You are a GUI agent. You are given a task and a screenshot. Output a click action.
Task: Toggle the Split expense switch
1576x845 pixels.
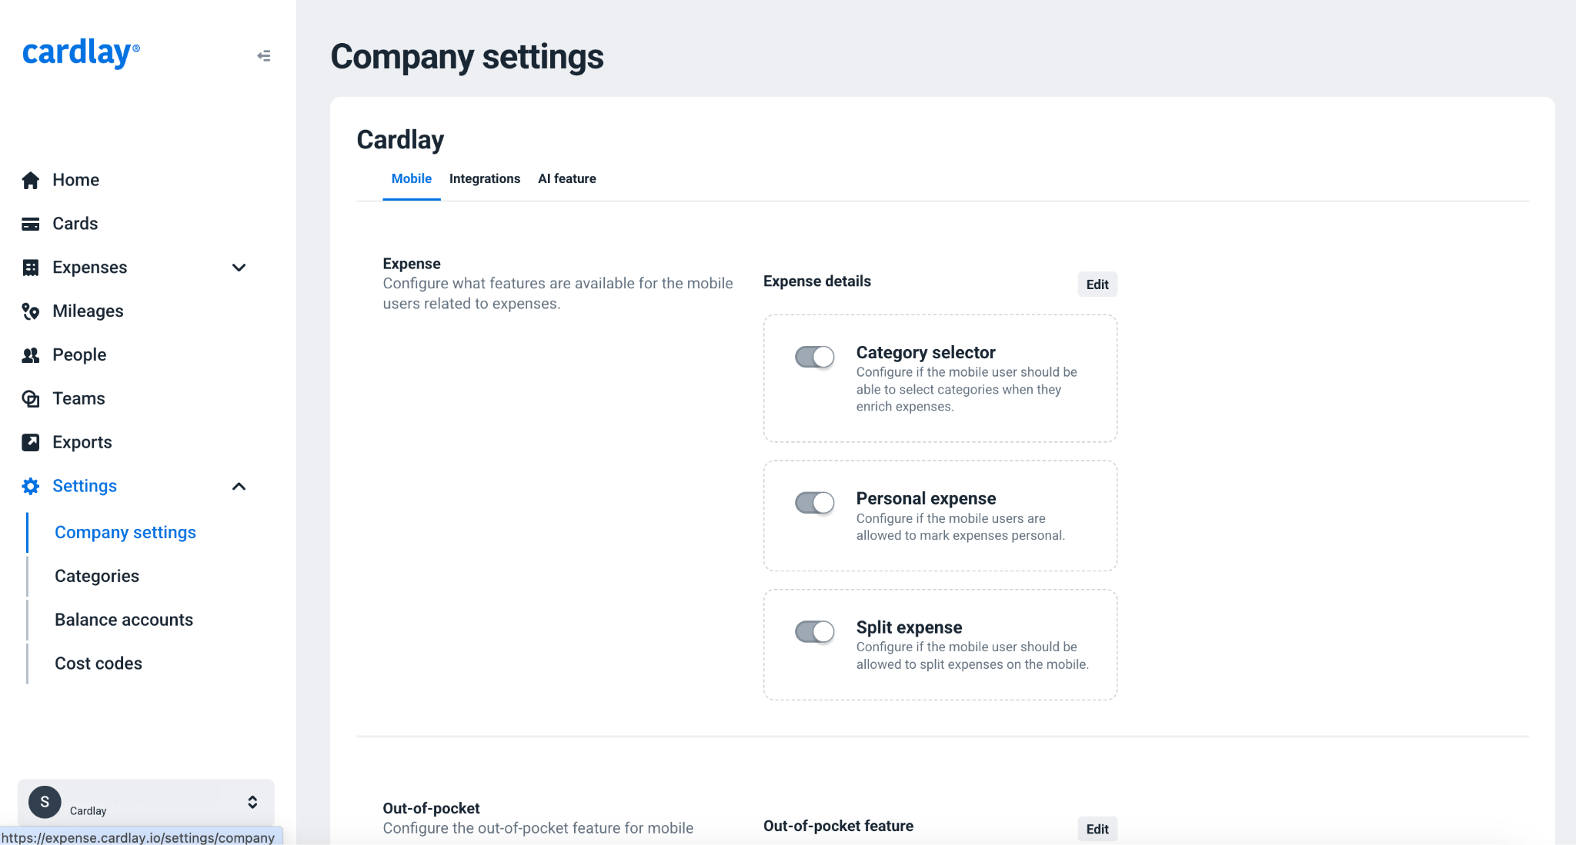[815, 632]
